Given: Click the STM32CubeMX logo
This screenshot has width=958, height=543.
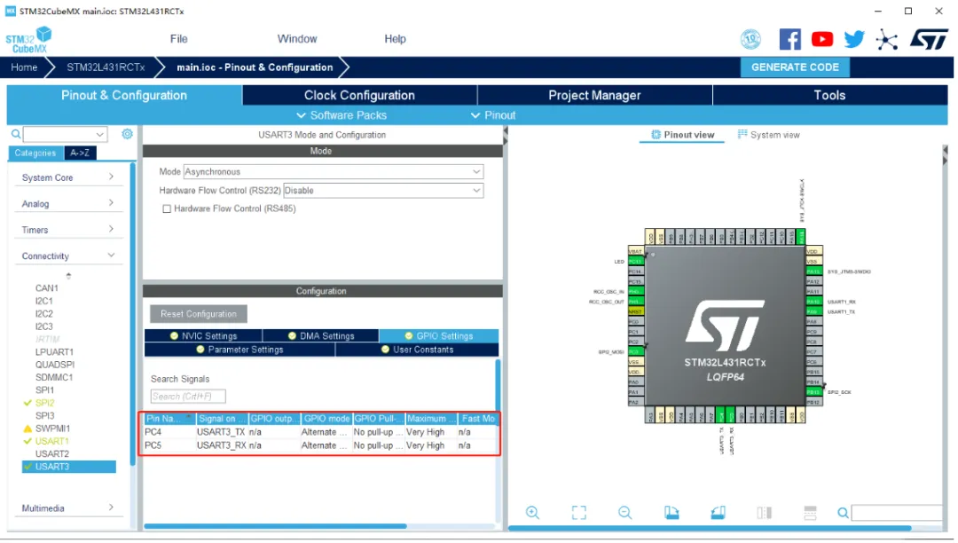Looking at the screenshot, I should pos(28,40).
